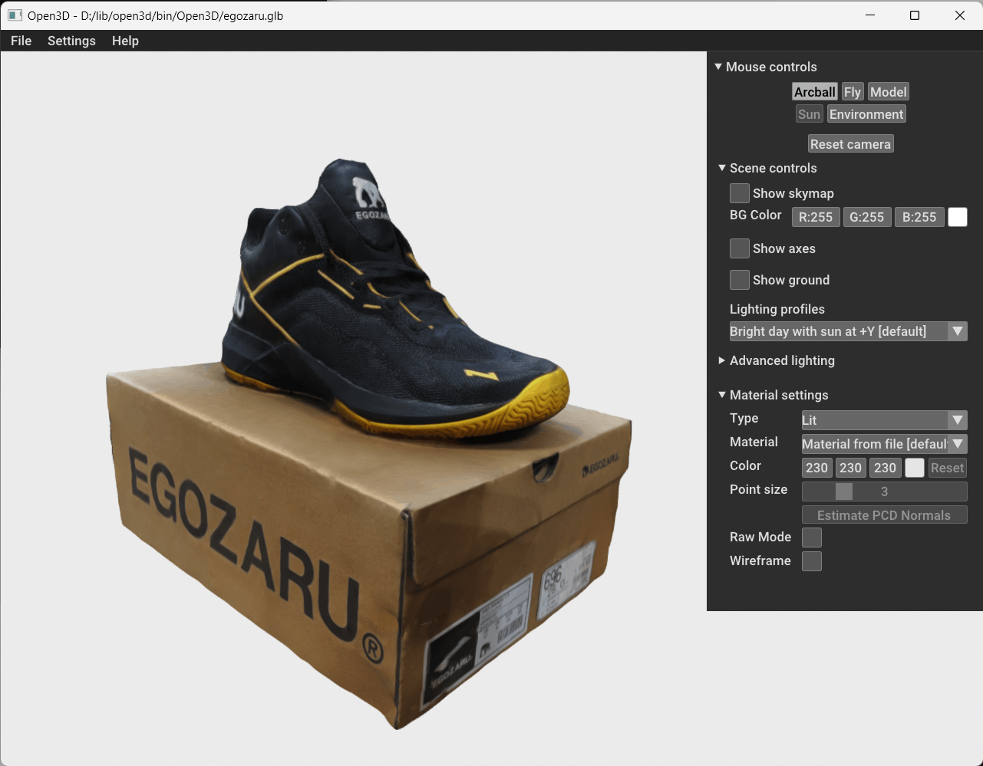
Task: Open the File menu
Action: click(x=21, y=41)
